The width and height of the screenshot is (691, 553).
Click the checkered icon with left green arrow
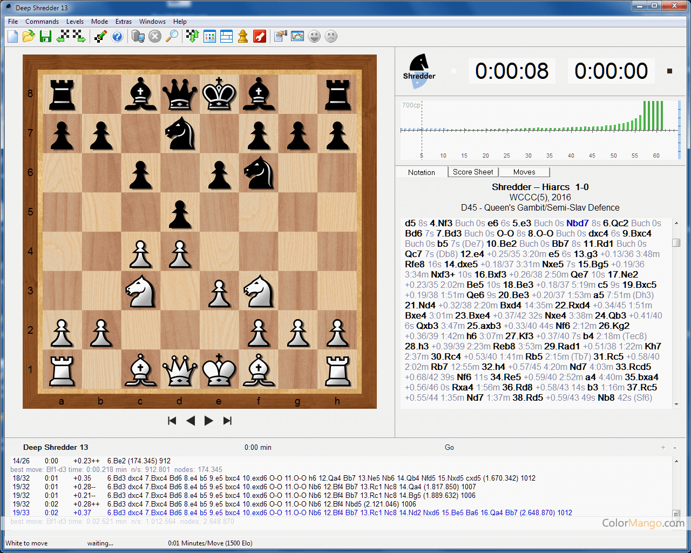63,36
